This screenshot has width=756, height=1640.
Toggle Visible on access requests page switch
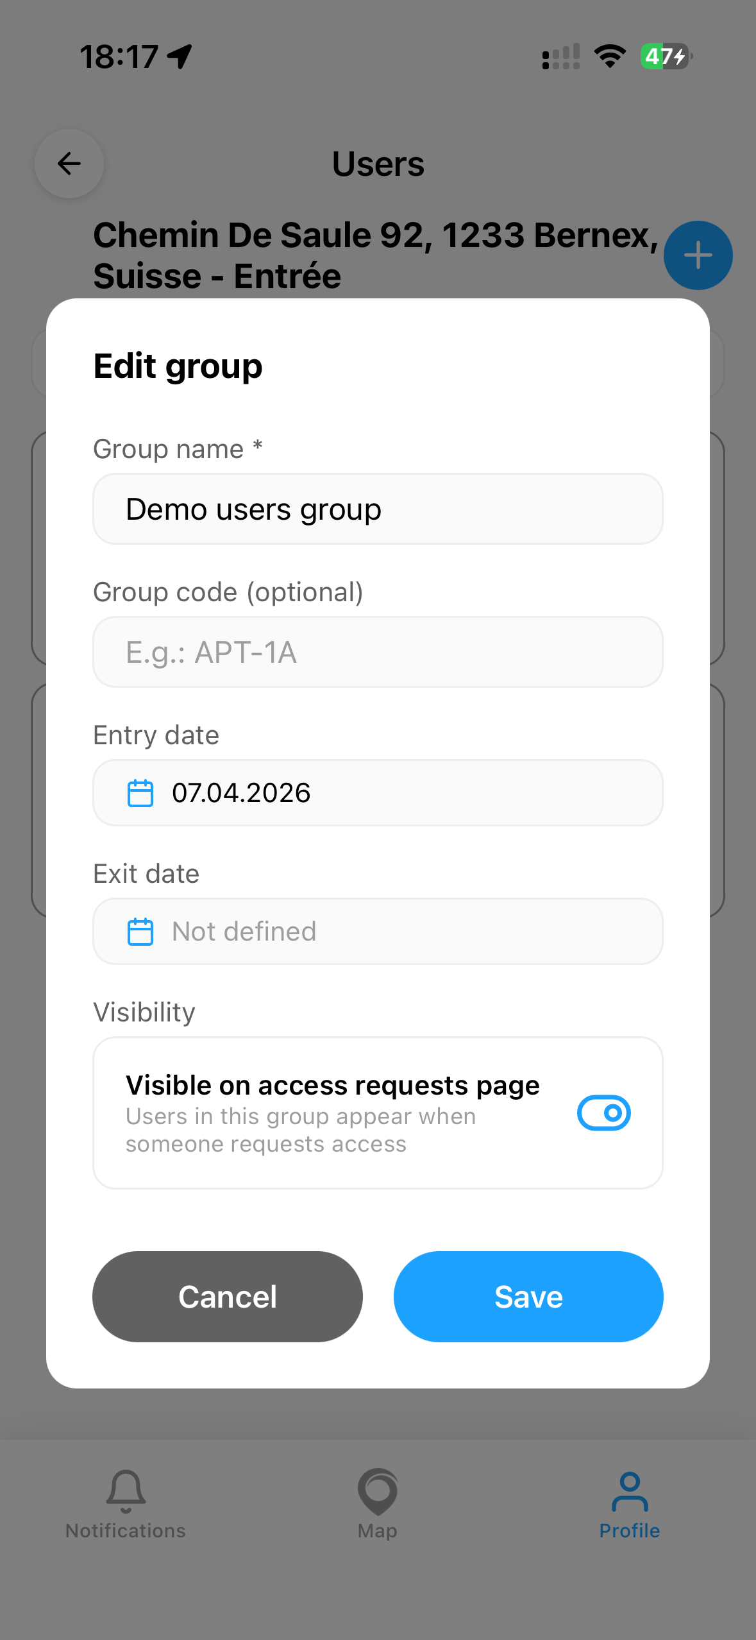coord(603,1113)
